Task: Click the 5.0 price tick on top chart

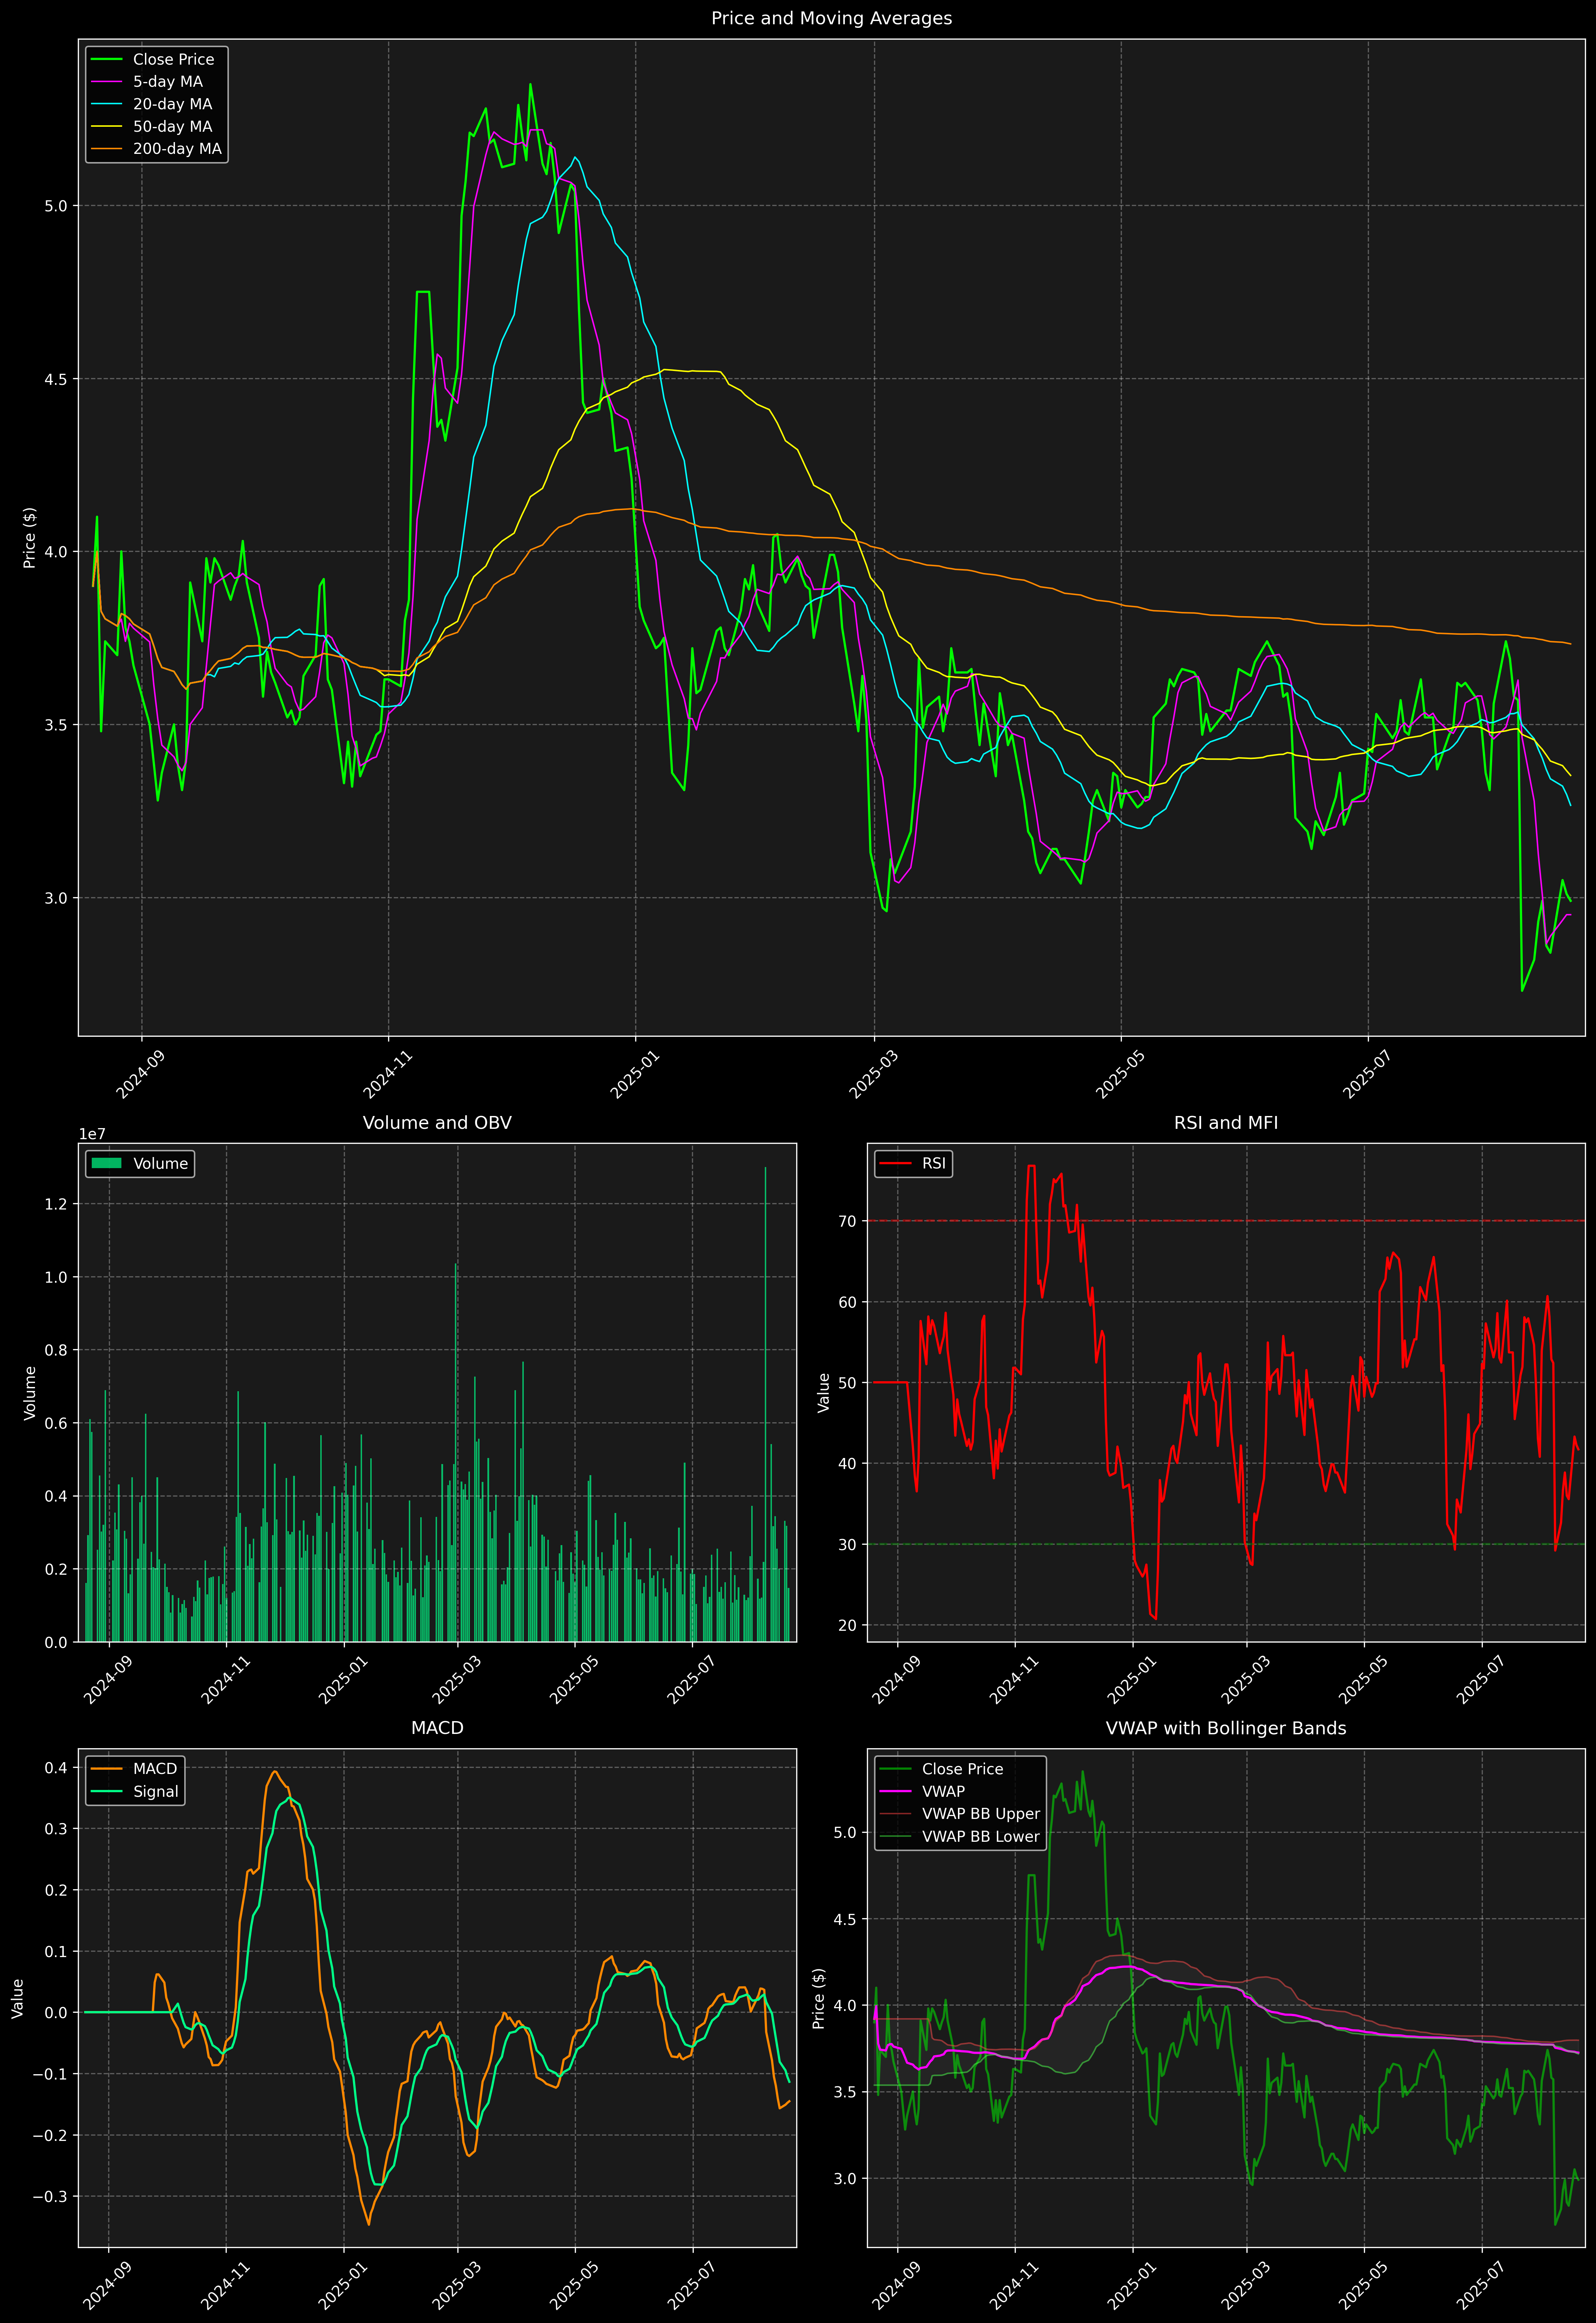Action: click(x=56, y=206)
